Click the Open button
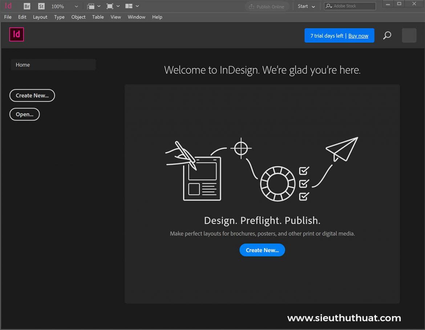Screen dimensions: 425x330 click(x=24, y=114)
